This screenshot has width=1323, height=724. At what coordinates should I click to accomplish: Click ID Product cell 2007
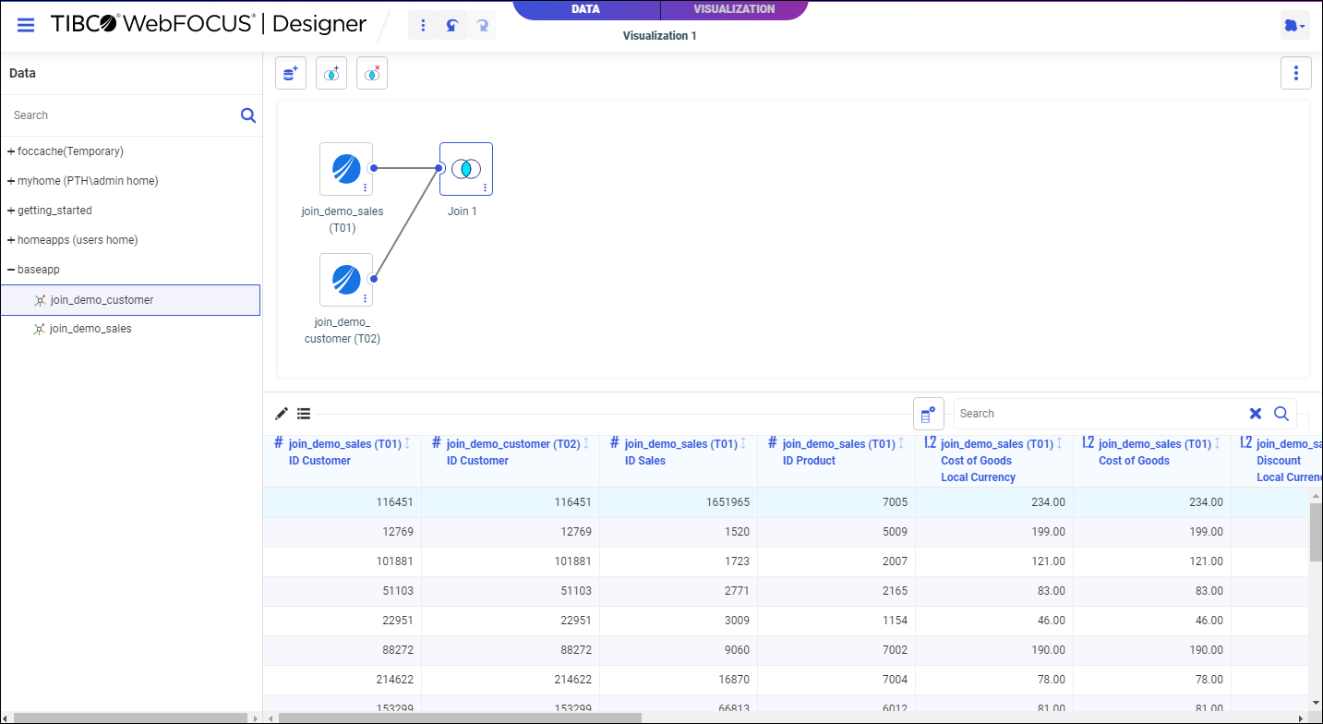[x=836, y=561]
